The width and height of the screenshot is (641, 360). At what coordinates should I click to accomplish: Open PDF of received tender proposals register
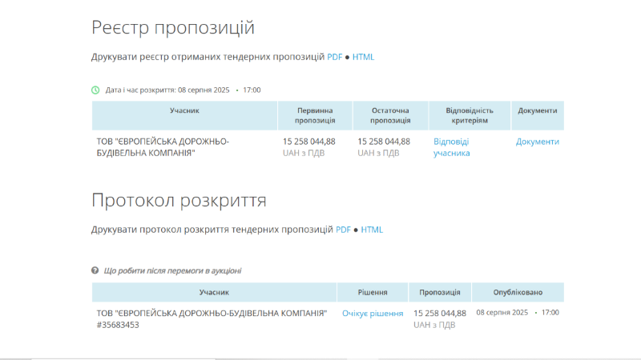click(334, 57)
